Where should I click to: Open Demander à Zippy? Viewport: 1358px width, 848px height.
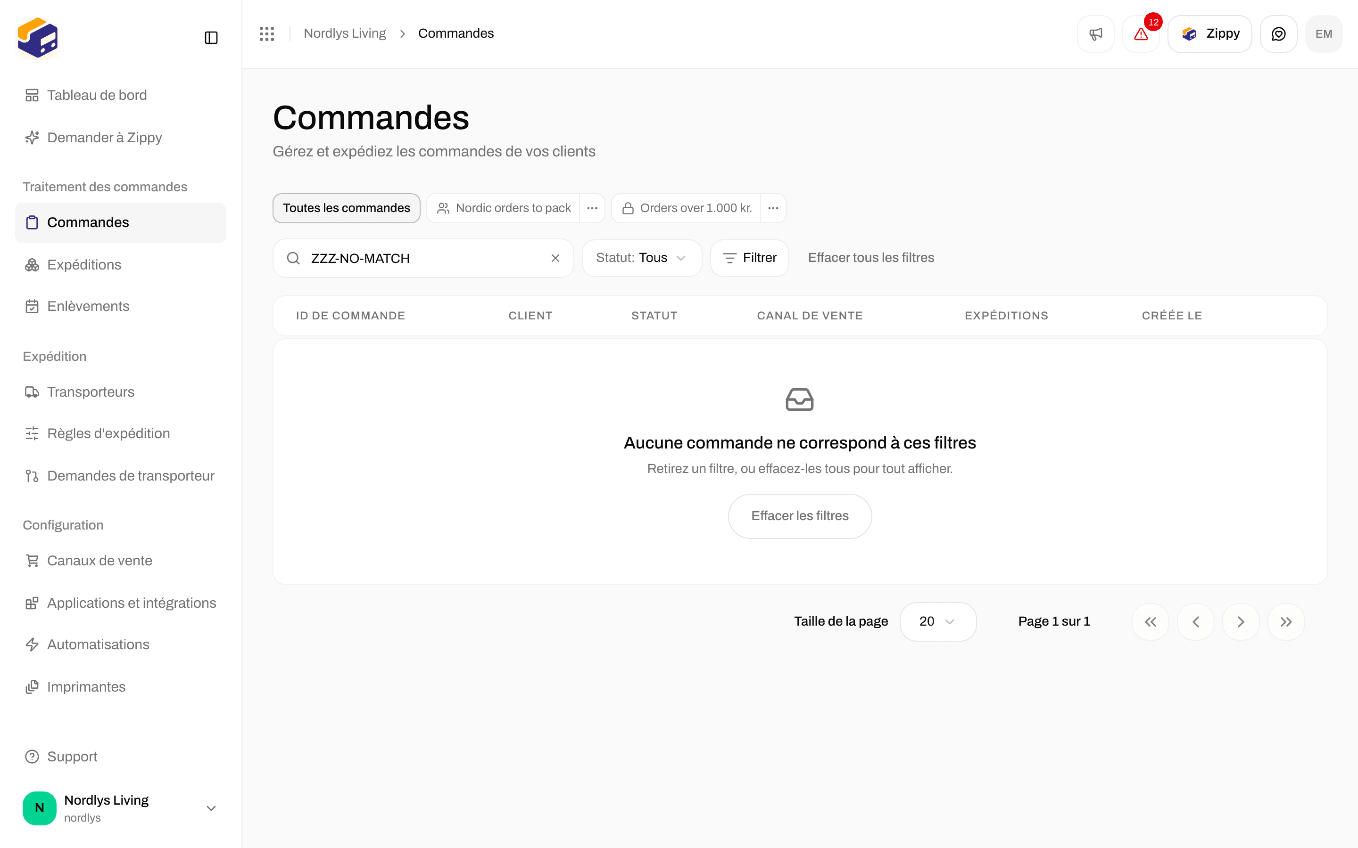point(121,138)
